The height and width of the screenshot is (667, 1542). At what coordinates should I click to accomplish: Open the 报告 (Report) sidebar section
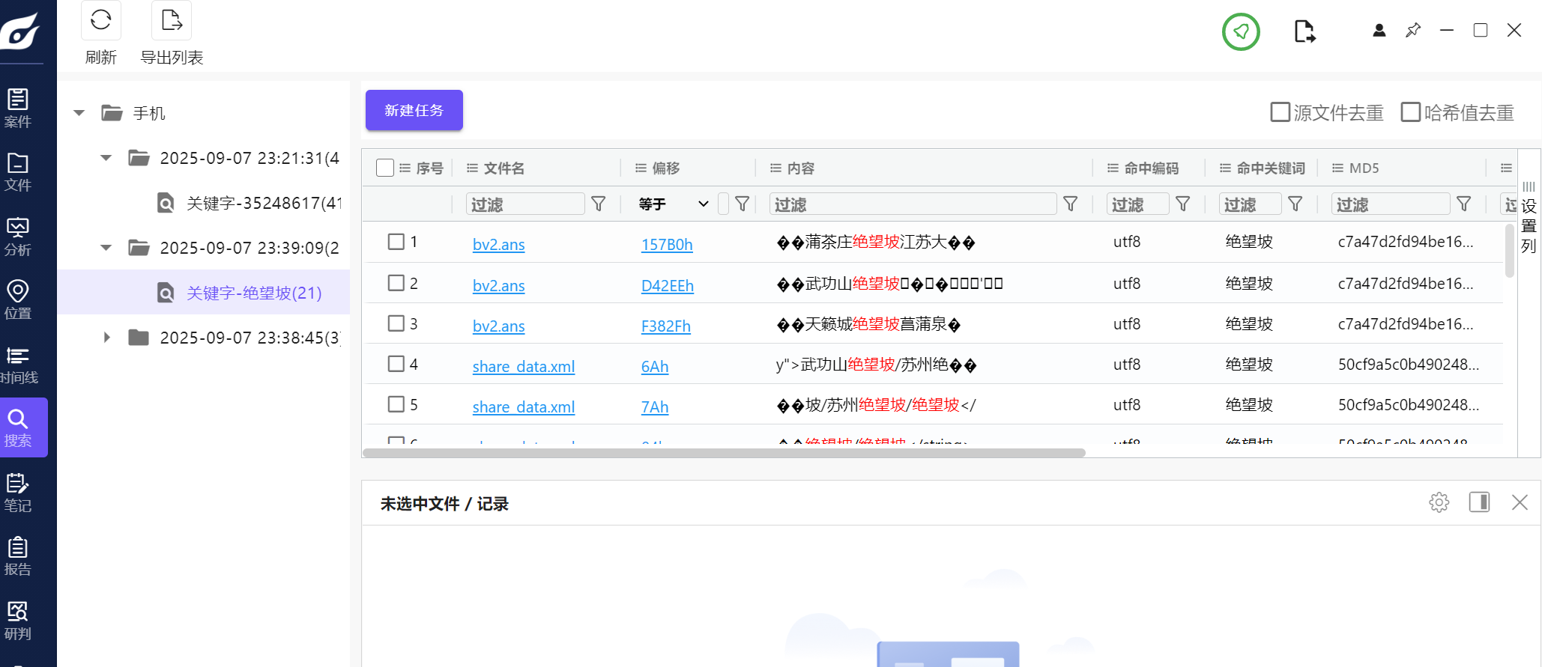(18, 556)
